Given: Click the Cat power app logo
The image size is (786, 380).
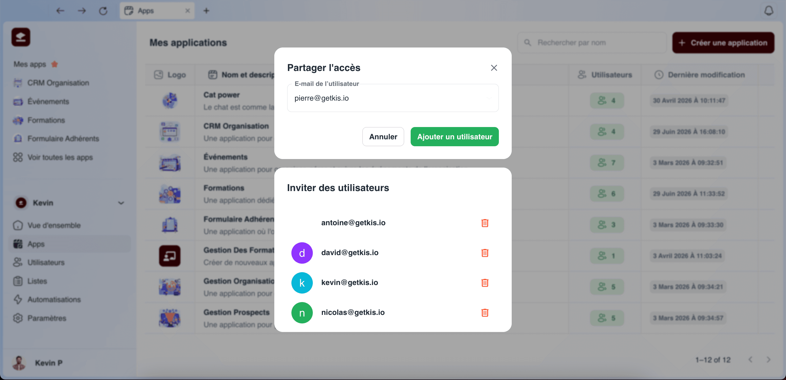Looking at the screenshot, I should click(x=170, y=101).
